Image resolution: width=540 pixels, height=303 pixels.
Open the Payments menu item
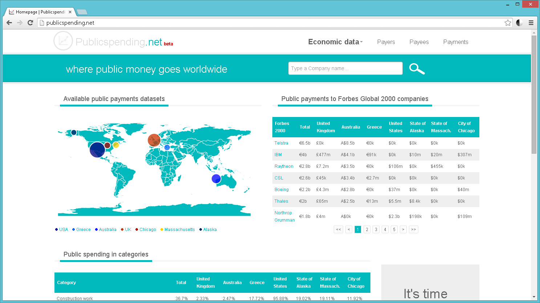[456, 42]
